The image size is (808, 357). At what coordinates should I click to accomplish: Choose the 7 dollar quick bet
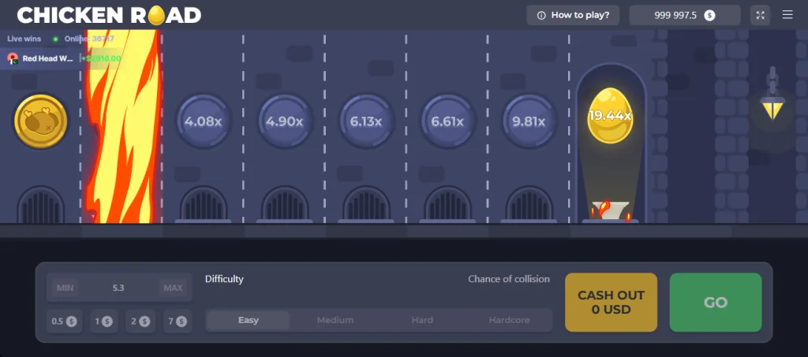(178, 322)
